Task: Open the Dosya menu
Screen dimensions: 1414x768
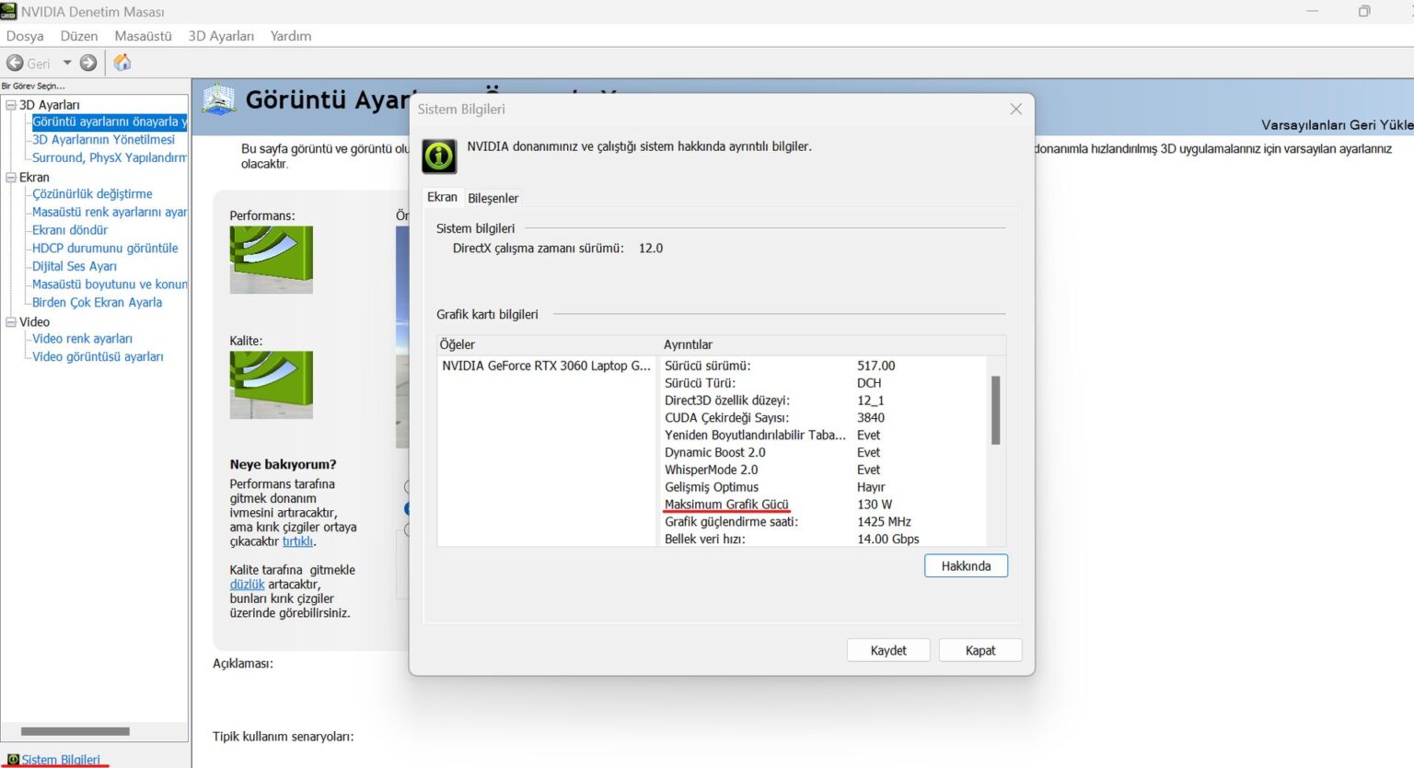Action: tap(24, 36)
